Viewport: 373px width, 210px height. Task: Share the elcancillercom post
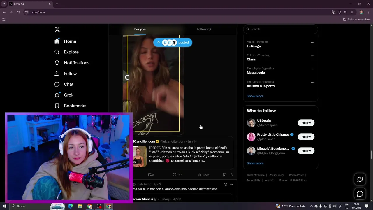[231, 175]
